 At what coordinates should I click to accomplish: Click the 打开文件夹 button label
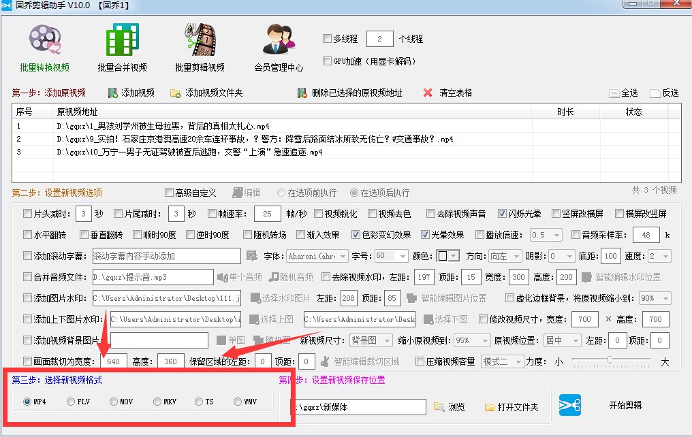click(x=518, y=407)
